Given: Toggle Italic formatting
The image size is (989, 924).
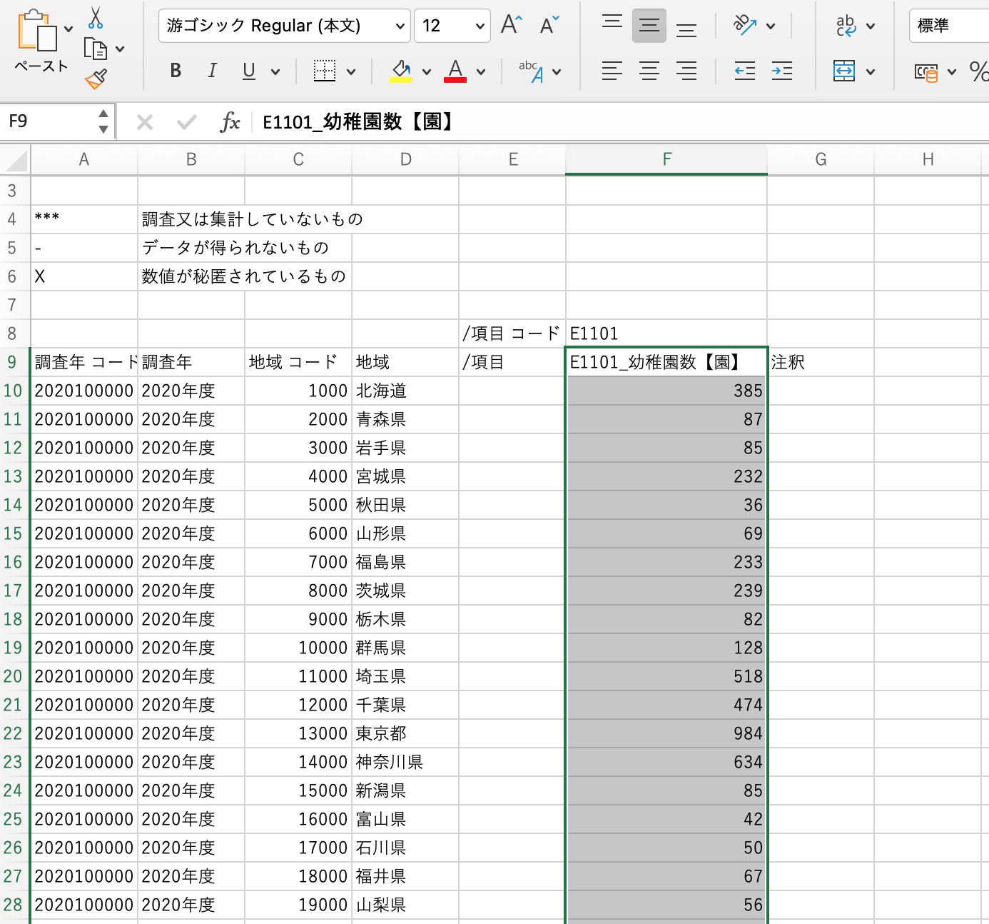Looking at the screenshot, I should point(212,71).
